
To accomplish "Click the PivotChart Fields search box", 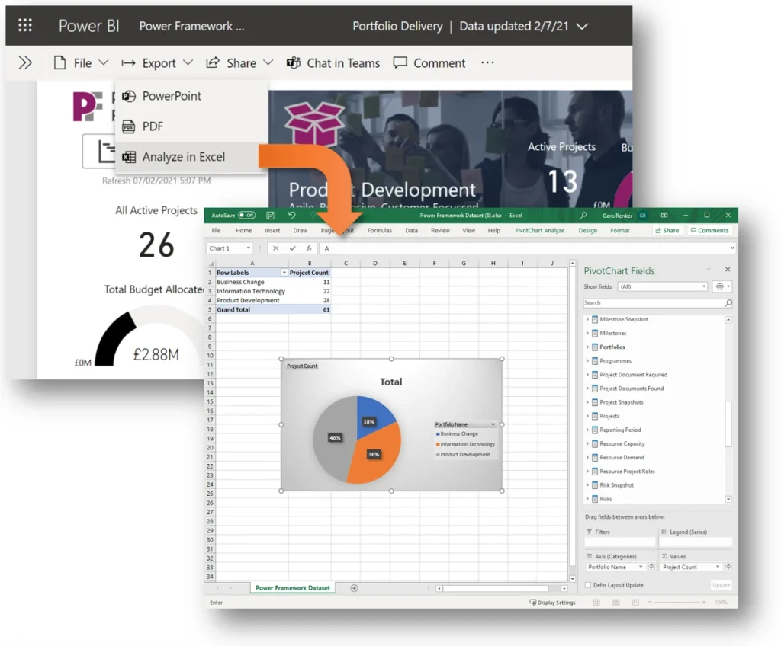I will [x=654, y=303].
